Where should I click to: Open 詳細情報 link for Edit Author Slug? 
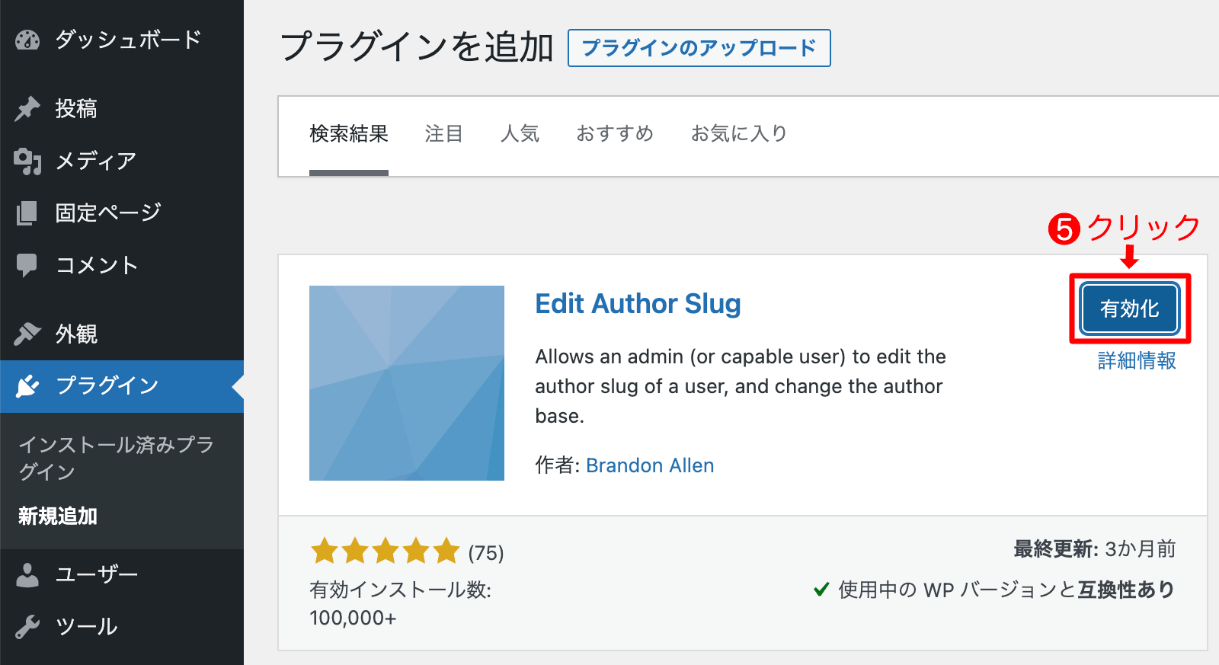click(x=1137, y=361)
